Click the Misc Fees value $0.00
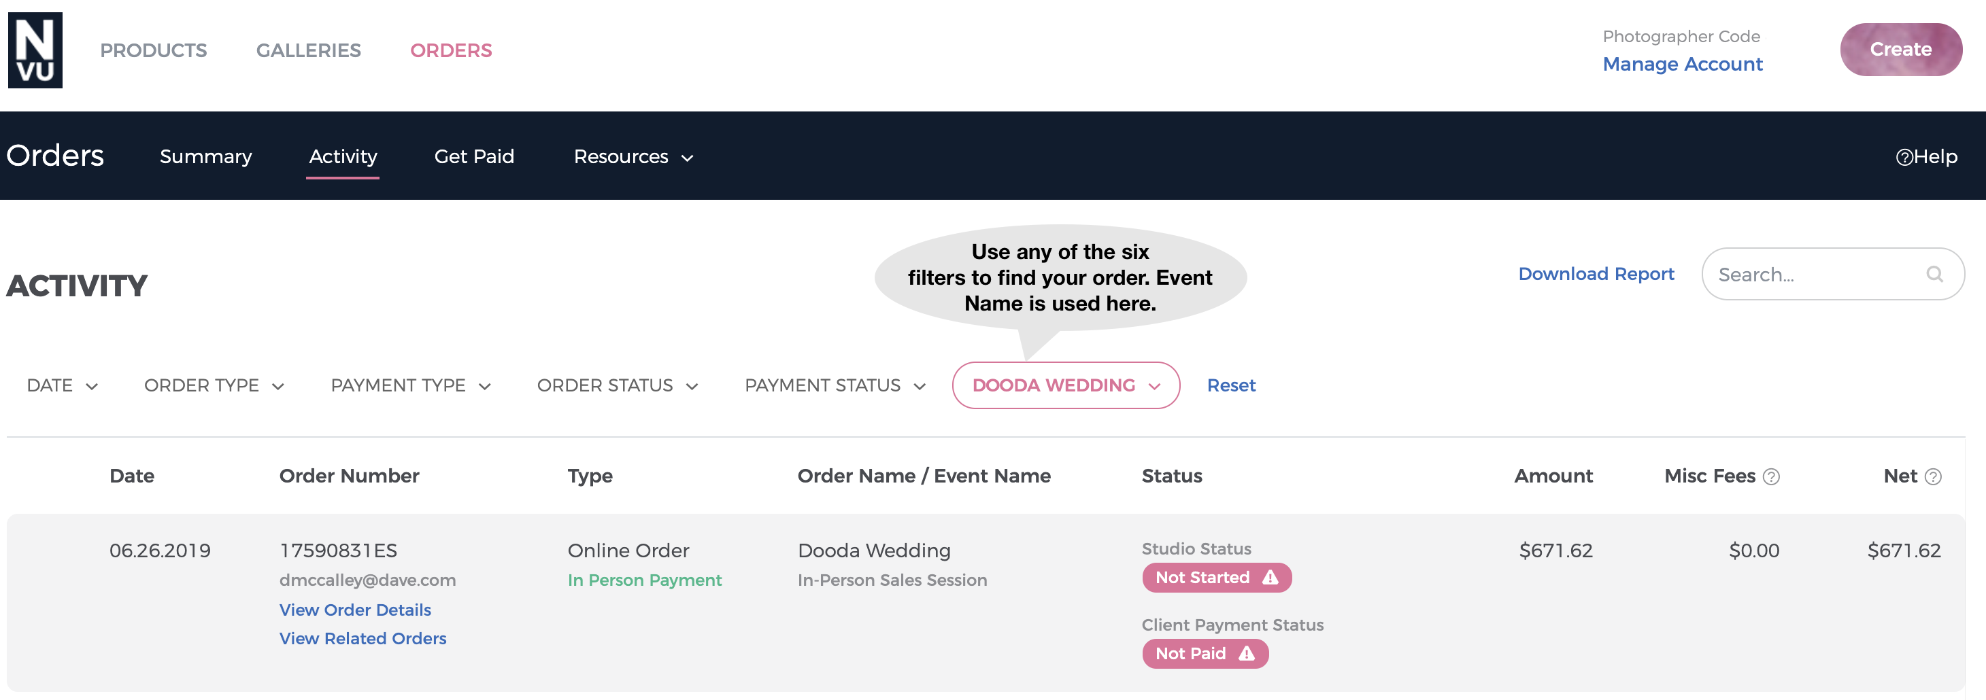This screenshot has height=700, width=1986. (x=1754, y=550)
